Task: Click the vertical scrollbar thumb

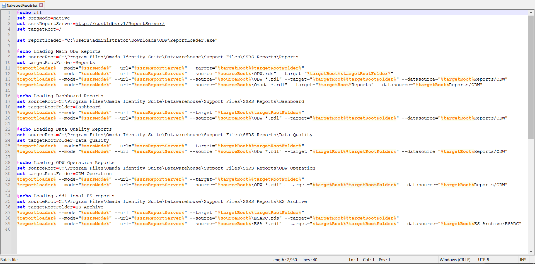Action: point(531,77)
